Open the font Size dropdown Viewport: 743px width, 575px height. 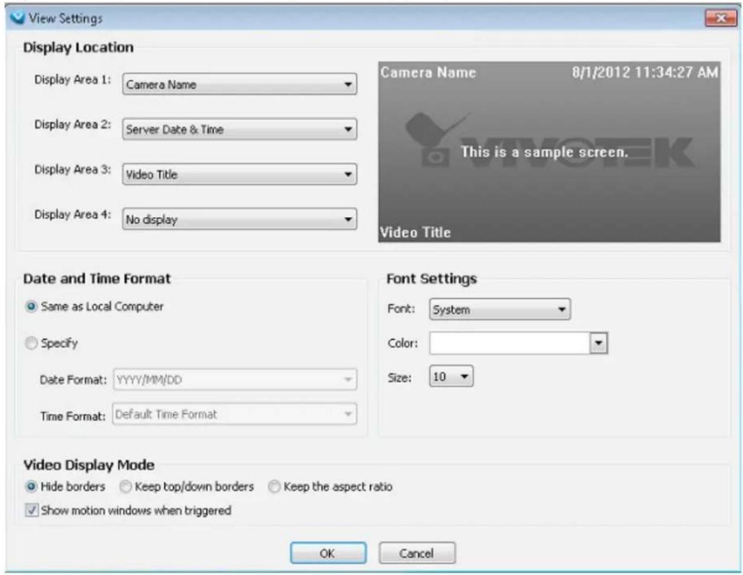pos(452,377)
